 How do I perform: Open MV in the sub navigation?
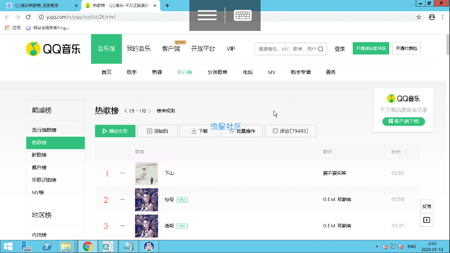click(x=272, y=72)
